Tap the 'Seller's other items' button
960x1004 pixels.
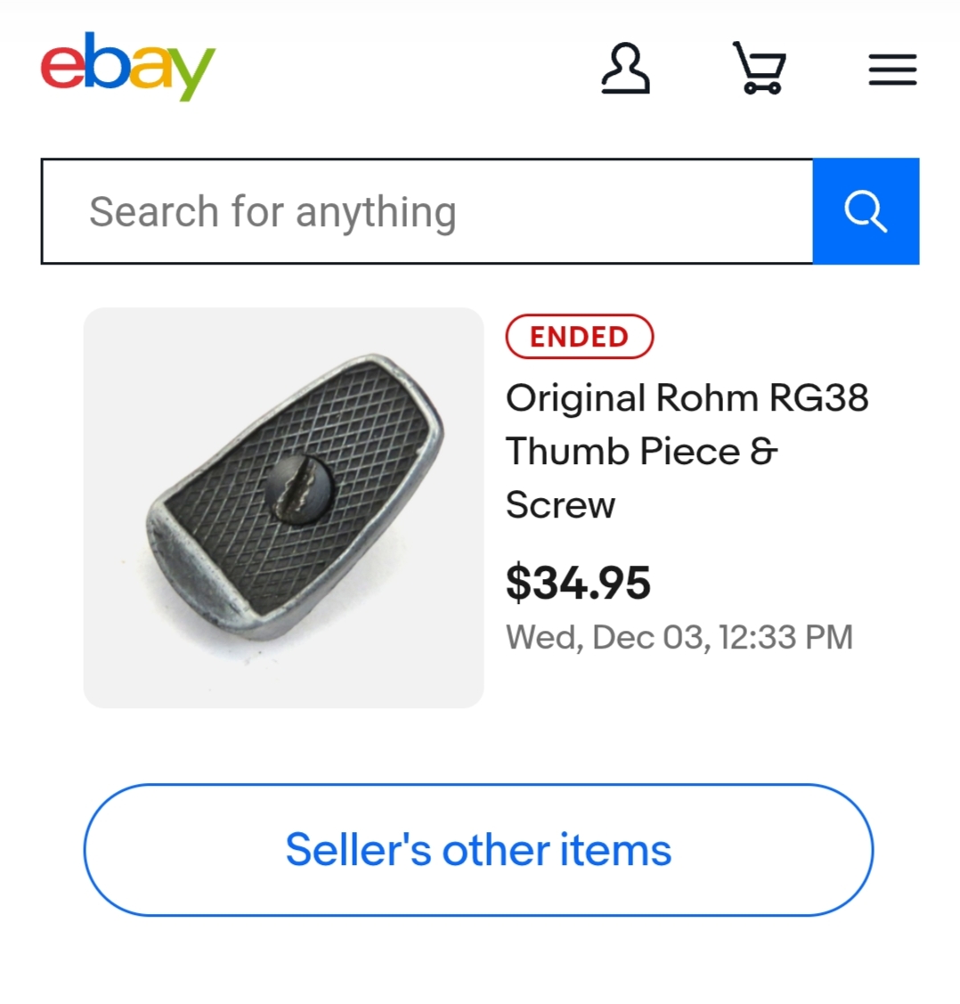click(x=478, y=850)
